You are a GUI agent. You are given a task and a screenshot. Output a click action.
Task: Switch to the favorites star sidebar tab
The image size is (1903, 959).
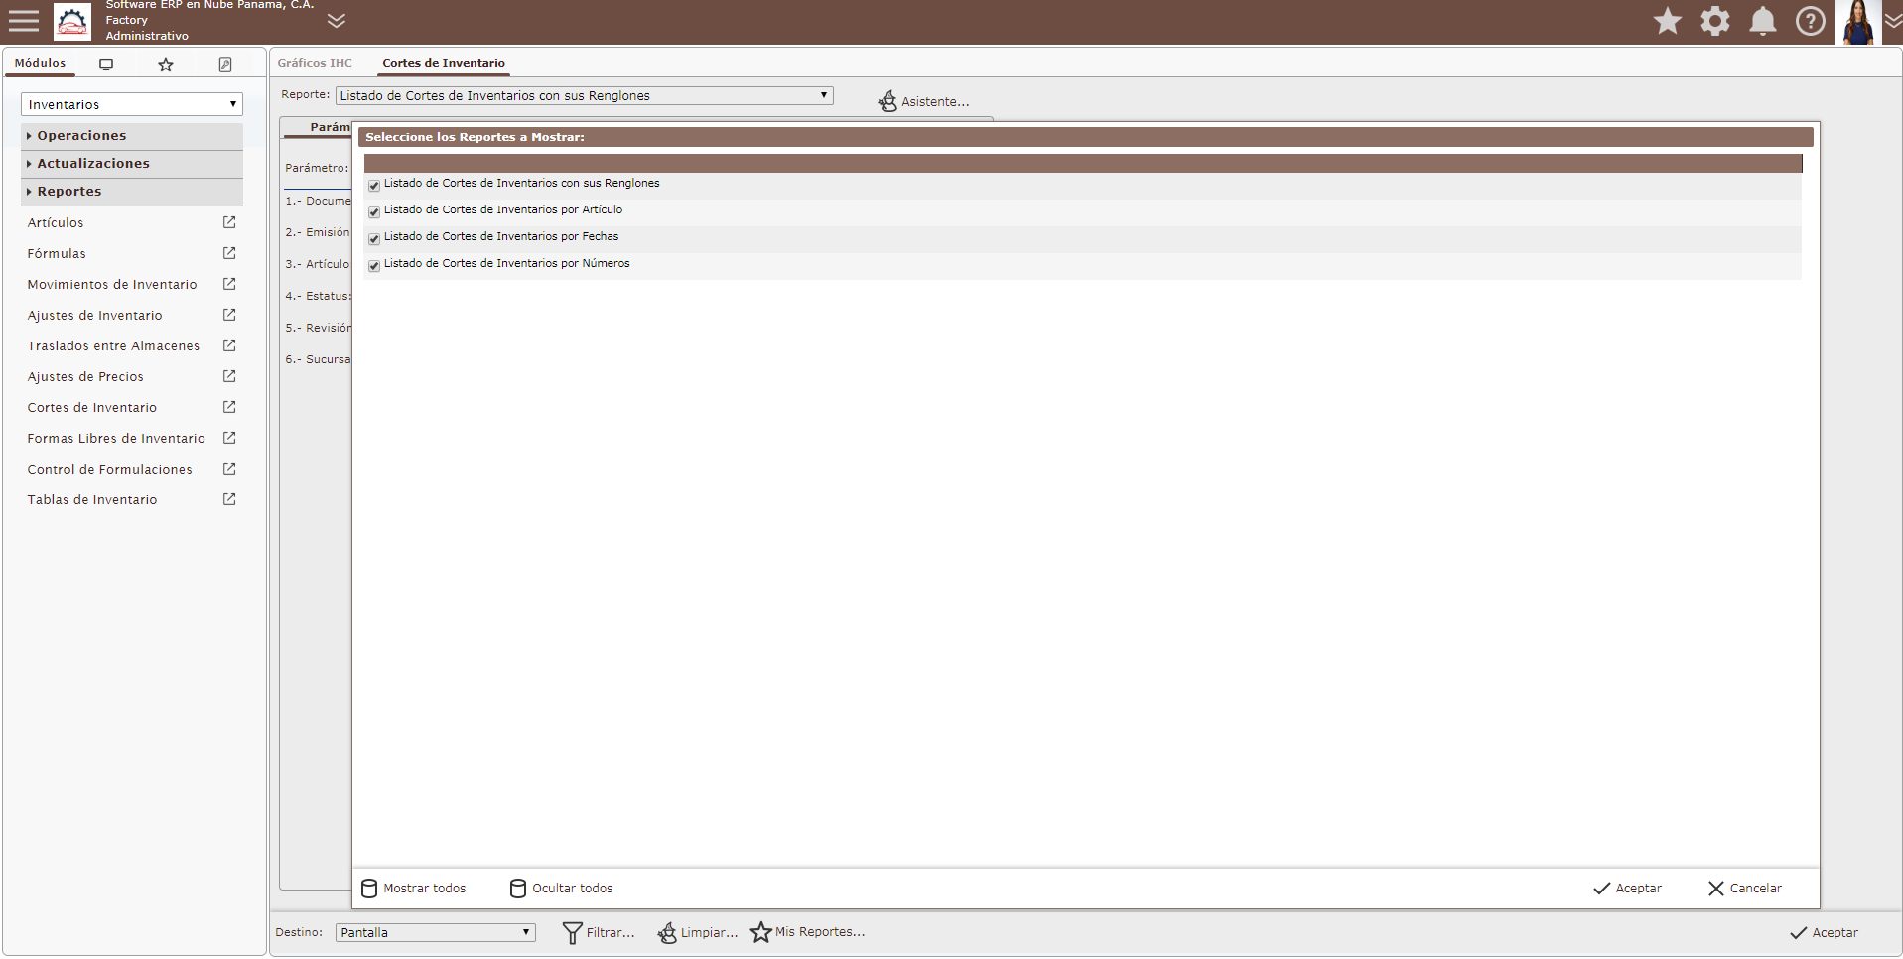166,64
